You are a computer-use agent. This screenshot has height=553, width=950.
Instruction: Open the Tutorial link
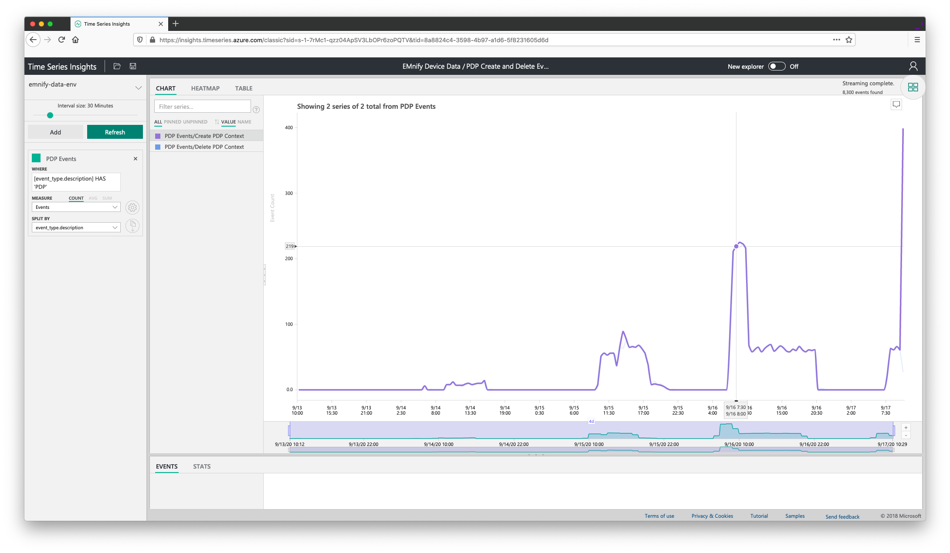click(x=759, y=516)
